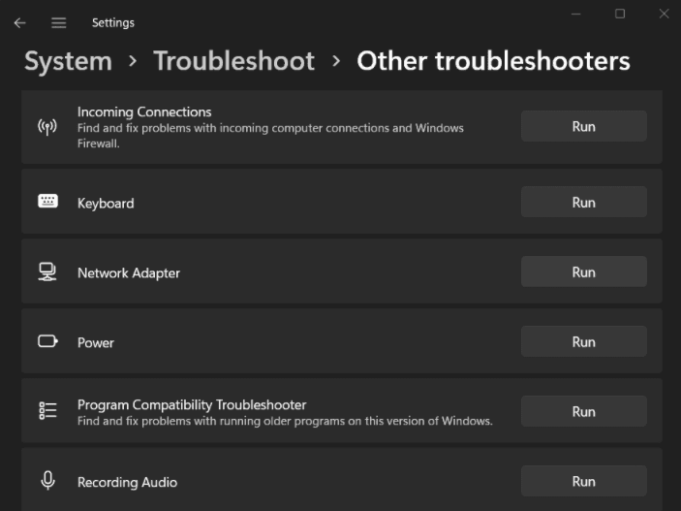Maximize the Settings window
Viewport: 681px width, 511px height.
click(620, 14)
